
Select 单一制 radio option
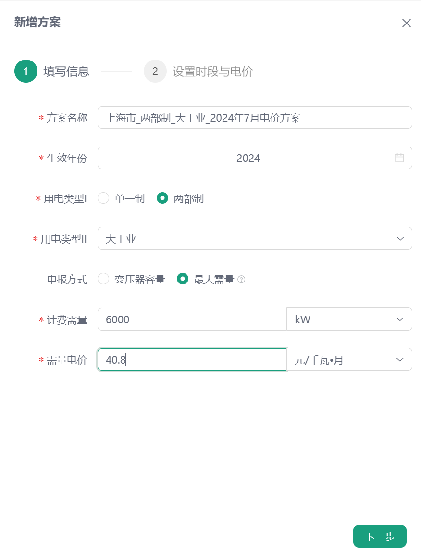click(x=103, y=198)
